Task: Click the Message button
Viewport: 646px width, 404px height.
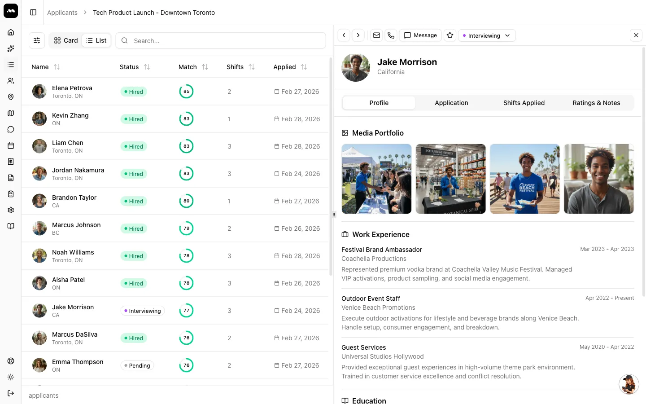Action: point(420,35)
